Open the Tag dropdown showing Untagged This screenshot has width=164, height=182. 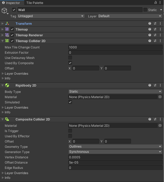[x=51, y=16]
